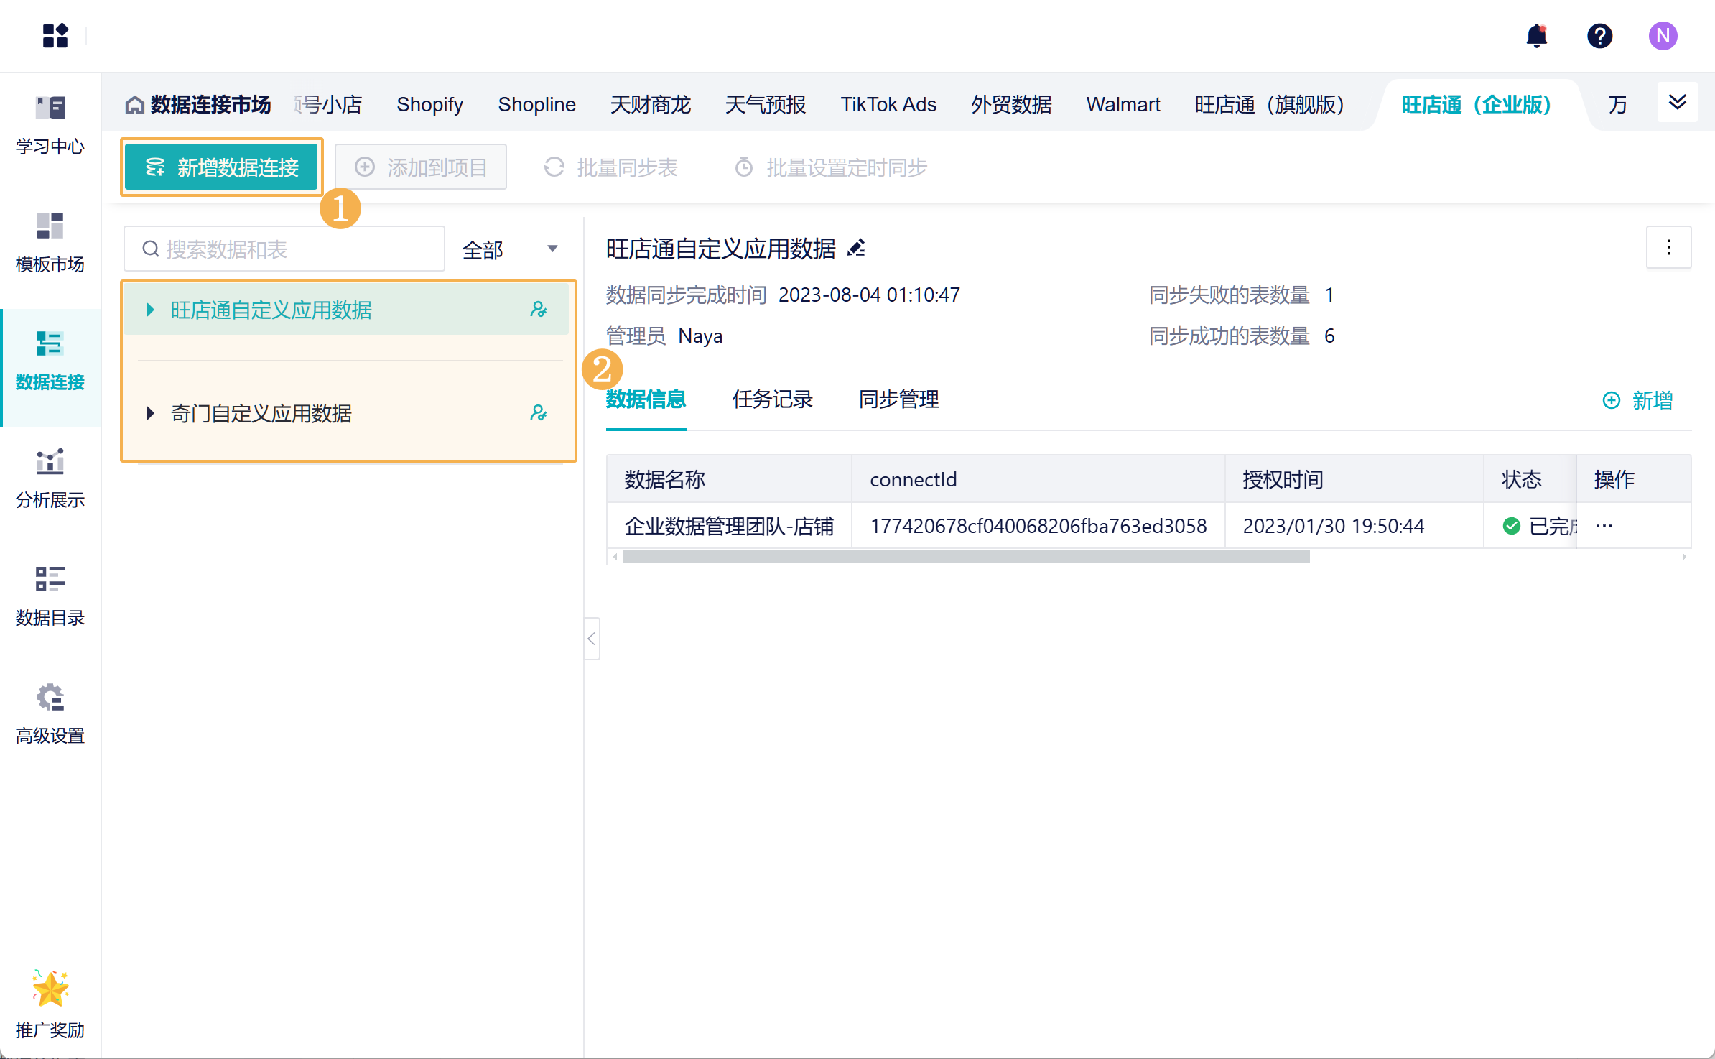
Task: Expand the 旺店通自定义应用数据 tree item
Action: [150, 310]
